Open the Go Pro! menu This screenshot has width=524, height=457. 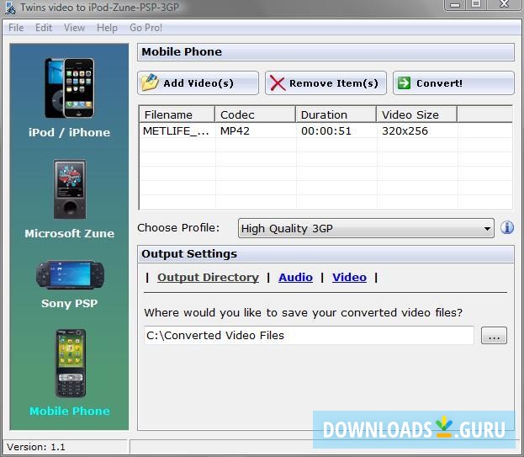[x=146, y=28]
